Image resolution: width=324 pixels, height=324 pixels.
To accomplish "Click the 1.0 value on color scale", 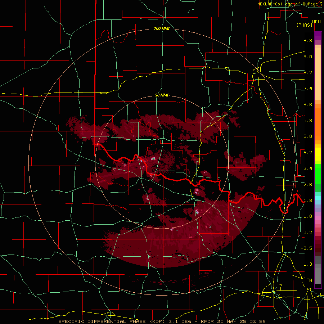I will coord(308,216).
